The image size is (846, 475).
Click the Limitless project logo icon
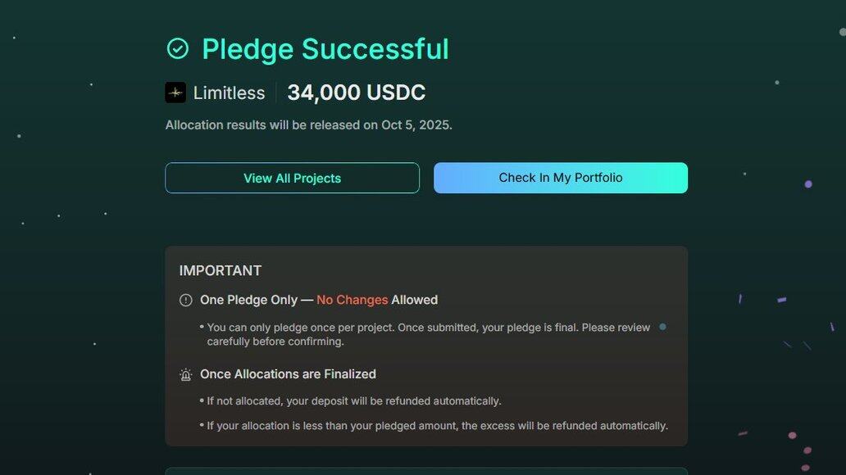(175, 93)
